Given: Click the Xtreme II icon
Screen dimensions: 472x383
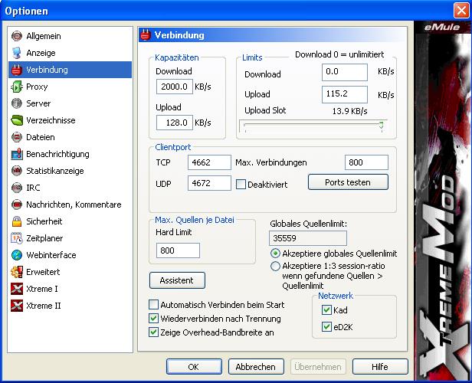Looking at the screenshot, I should pos(17,306).
